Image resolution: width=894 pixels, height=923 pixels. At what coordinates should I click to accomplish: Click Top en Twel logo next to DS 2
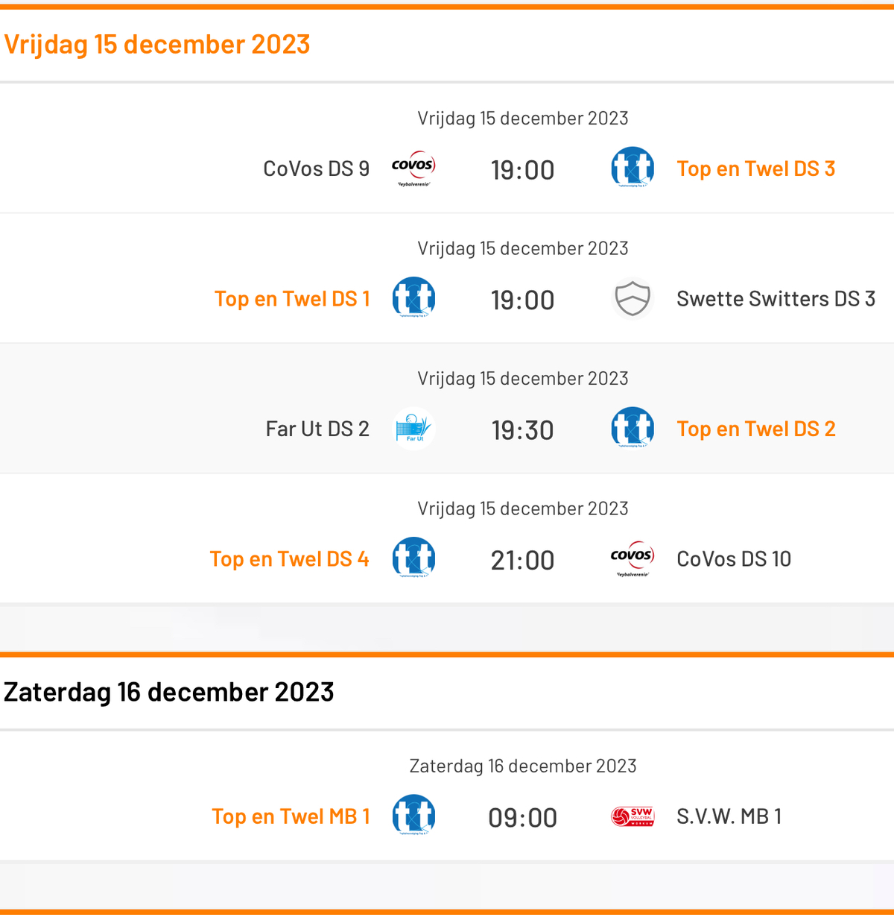click(633, 429)
